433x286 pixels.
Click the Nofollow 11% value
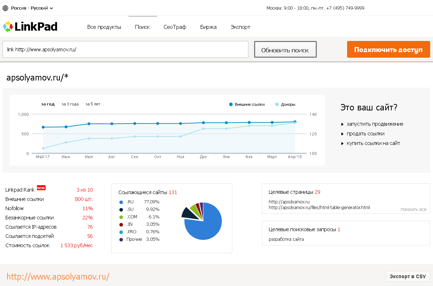click(88, 209)
